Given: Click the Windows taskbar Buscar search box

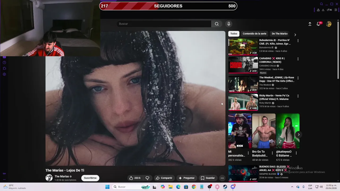Looking at the screenshot, I should pos(131,187).
